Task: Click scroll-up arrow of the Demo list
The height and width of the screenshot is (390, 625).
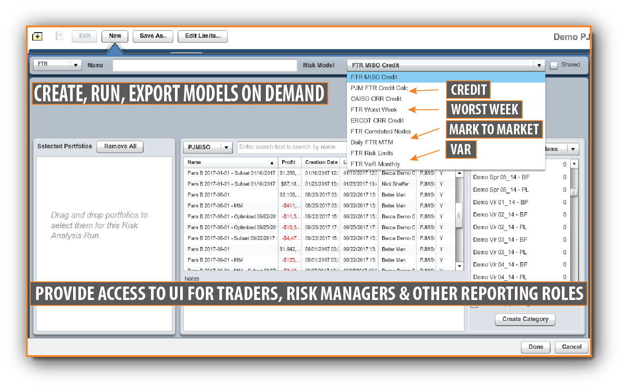Action: (574, 164)
